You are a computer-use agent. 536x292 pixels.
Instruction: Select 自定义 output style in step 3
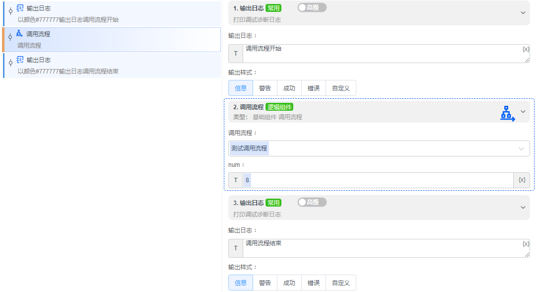pos(340,283)
